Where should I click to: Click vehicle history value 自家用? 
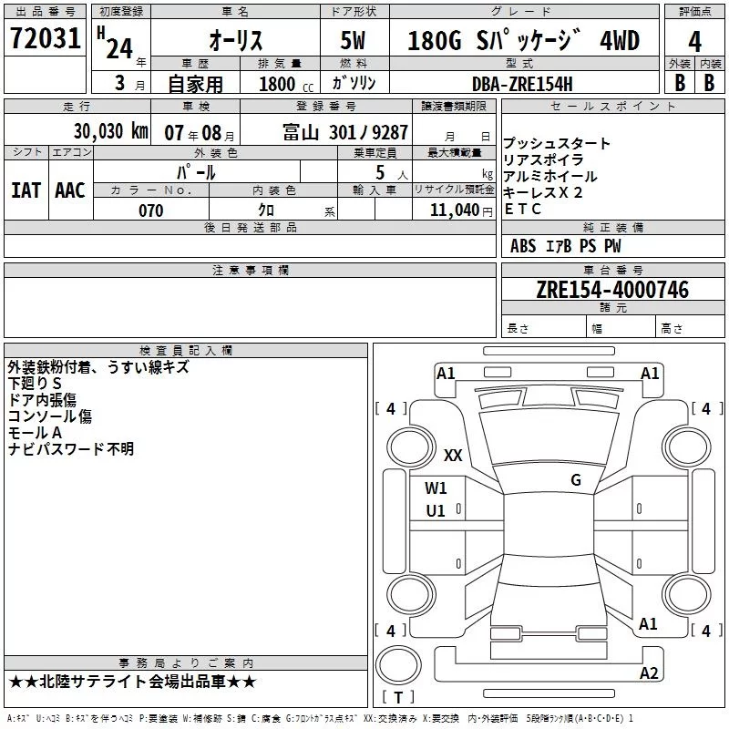[195, 84]
